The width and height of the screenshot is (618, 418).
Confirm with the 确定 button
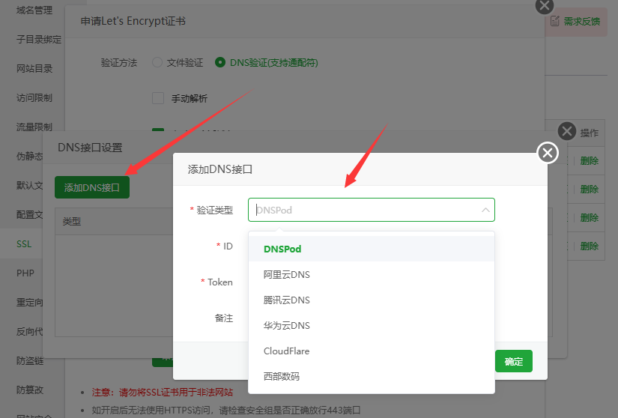[x=514, y=361]
